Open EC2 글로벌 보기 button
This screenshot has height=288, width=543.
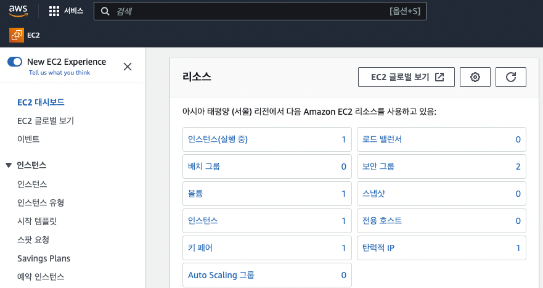coord(406,77)
